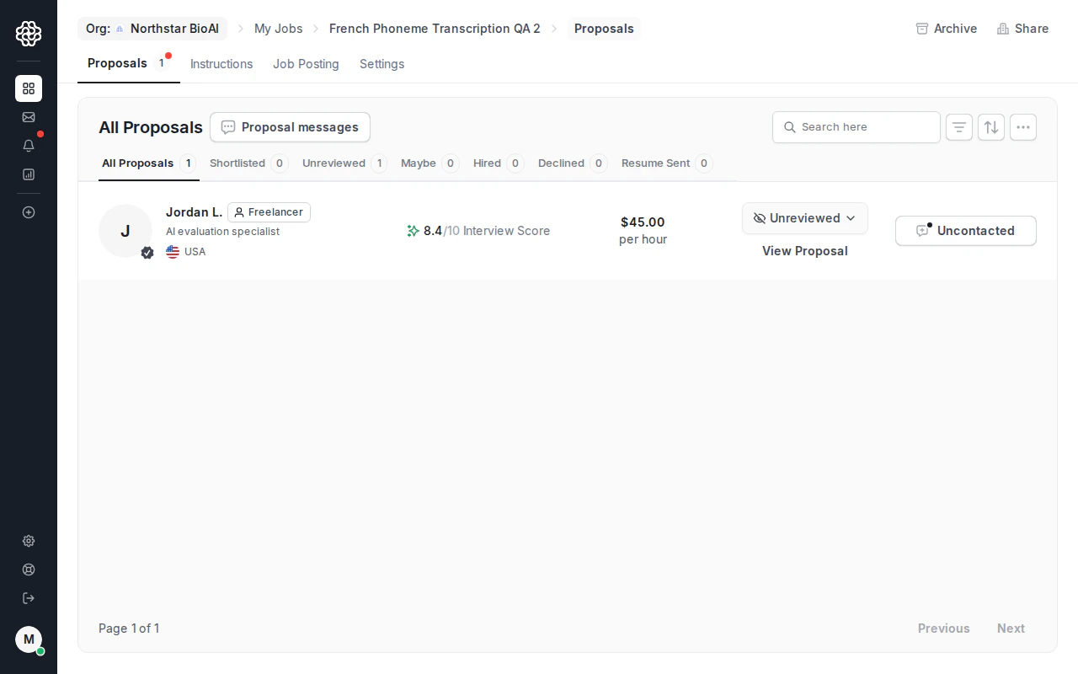Viewport: 1078px width, 674px height.
Task: Click the Uncontacted button
Action: [x=966, y=231]
